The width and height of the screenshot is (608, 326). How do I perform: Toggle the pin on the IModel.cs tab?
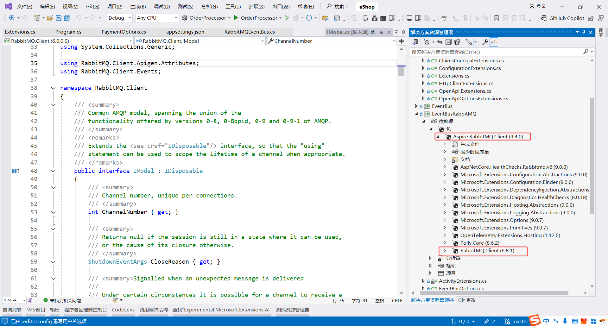point(381,32)
